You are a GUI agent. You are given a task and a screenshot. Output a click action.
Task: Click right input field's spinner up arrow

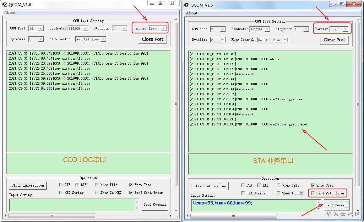318,203
